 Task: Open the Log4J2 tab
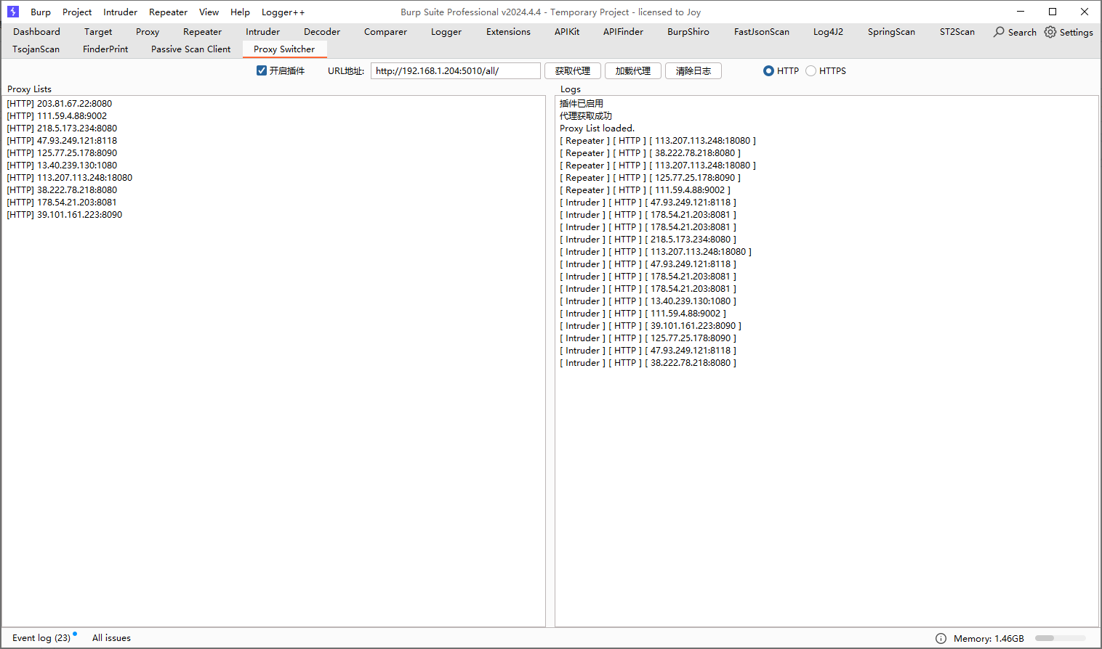click(828, 32)
